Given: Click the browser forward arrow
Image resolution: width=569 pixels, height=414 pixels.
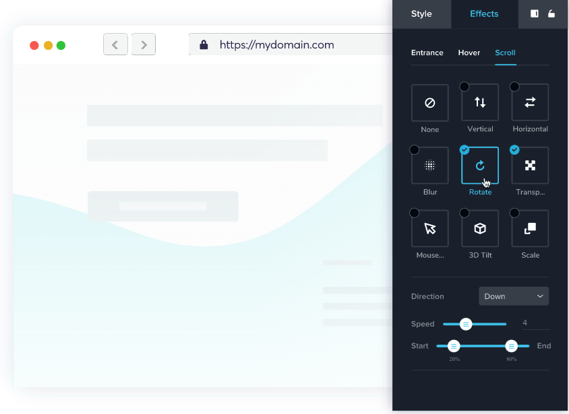Looking at the screenshot, I should pyautogui.click(x=144, y=44).
